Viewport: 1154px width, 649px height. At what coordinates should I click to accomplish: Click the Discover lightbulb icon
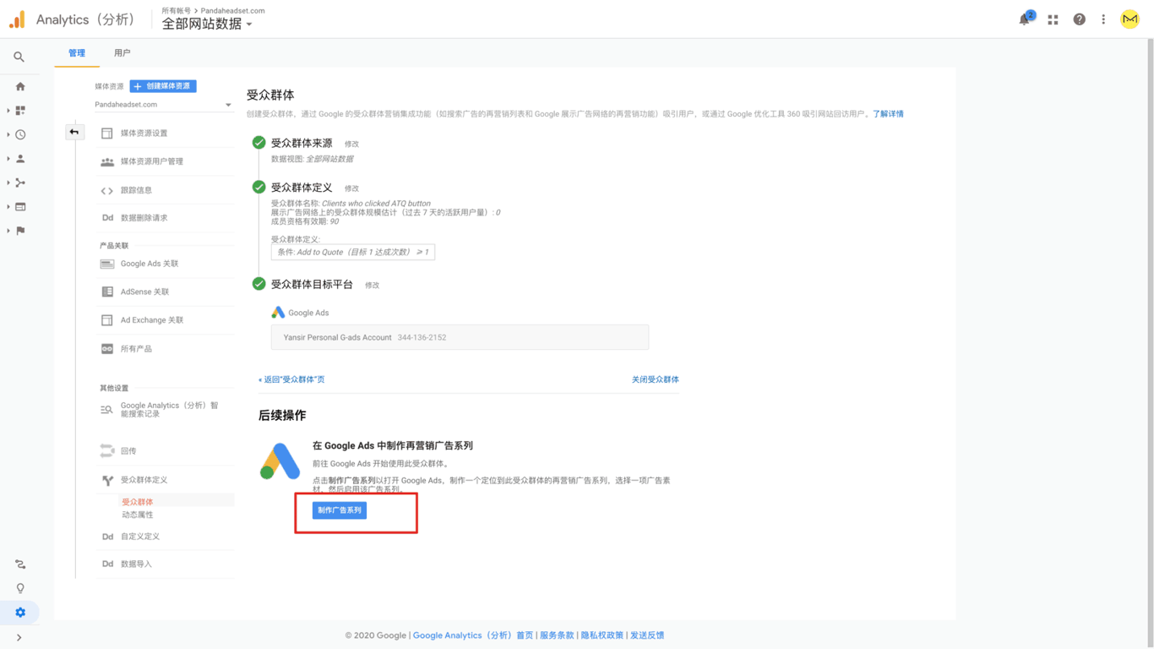(x=20, y=588)
